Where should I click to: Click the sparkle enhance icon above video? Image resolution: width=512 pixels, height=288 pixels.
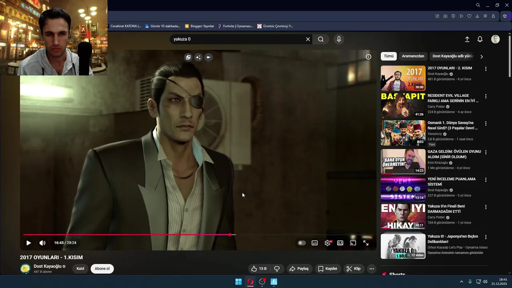(198, 57)
